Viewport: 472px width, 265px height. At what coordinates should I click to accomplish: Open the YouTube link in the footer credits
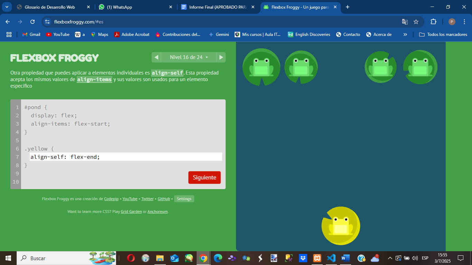point(130,199)
